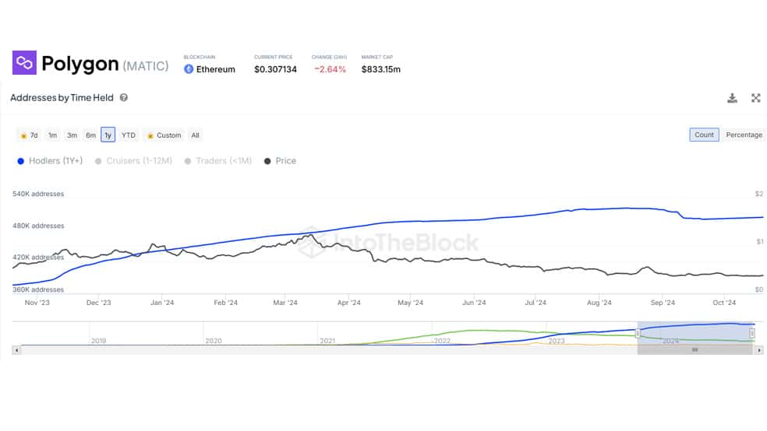Toggle Traders (<1M) series visibility
Image resolution: width=767 pixels, height=431 pixels.
218,161
